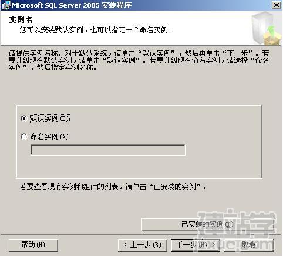Image resolution: width=283 pixels, height=256 pixels.
Task: Click the green arrow box graphic in the header
Action: click(x=273, y=36)
